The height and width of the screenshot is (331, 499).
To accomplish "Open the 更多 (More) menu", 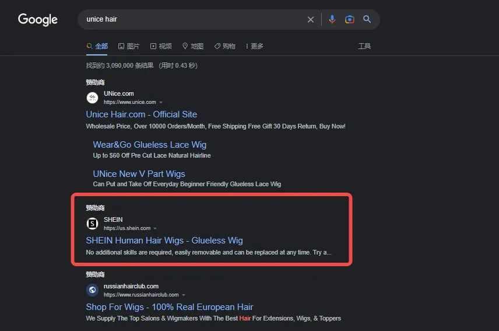I will tap(254, 46).
